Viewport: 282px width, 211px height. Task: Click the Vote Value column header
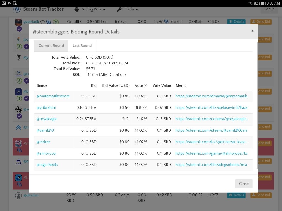click(x=162, y=86)
